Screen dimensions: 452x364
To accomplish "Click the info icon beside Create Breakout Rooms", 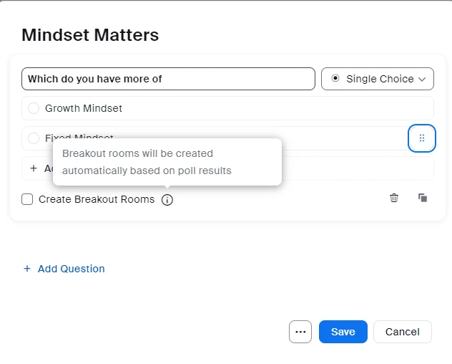I will coord(167,200).
